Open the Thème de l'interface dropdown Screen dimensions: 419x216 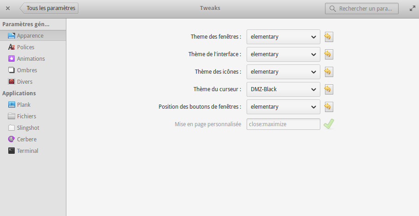coord(283,54)
